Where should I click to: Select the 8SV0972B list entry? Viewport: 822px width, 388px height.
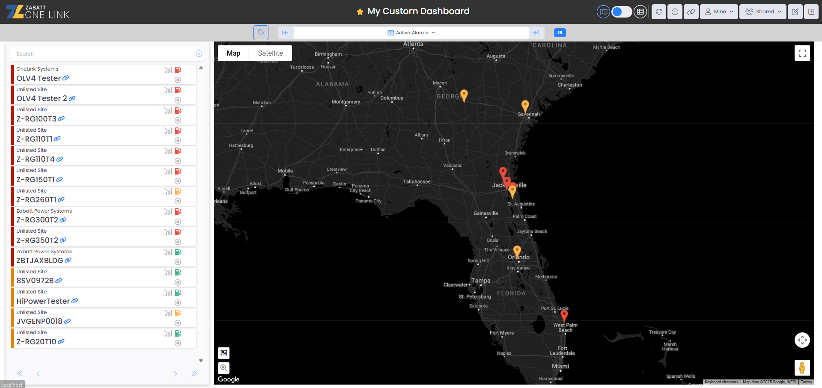point(103,277)
